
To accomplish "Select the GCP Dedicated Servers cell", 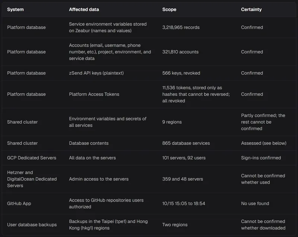I will point(32,158).
